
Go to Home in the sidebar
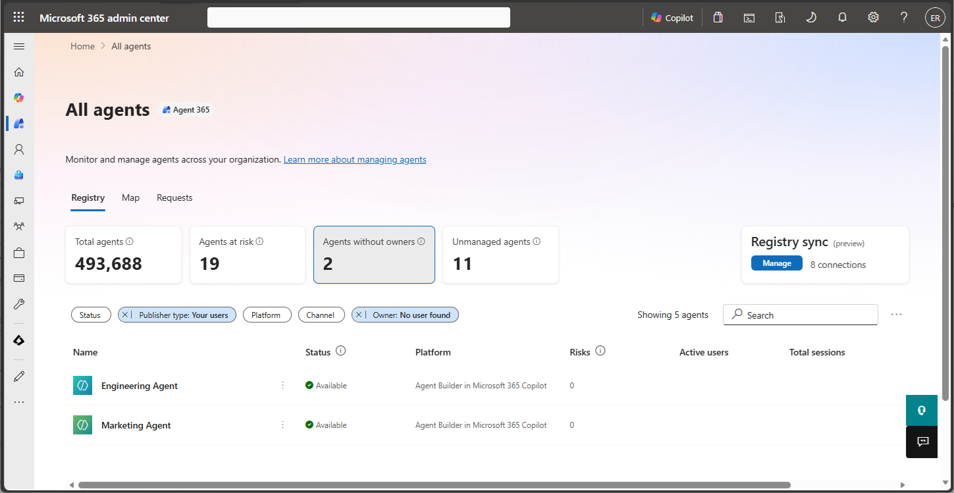[19, 72]
